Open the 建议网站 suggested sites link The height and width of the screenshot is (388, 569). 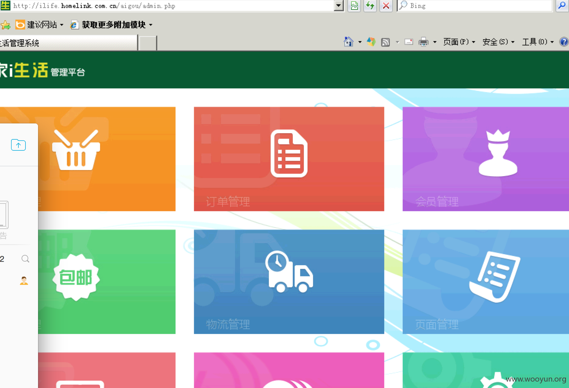coord(40,25)
